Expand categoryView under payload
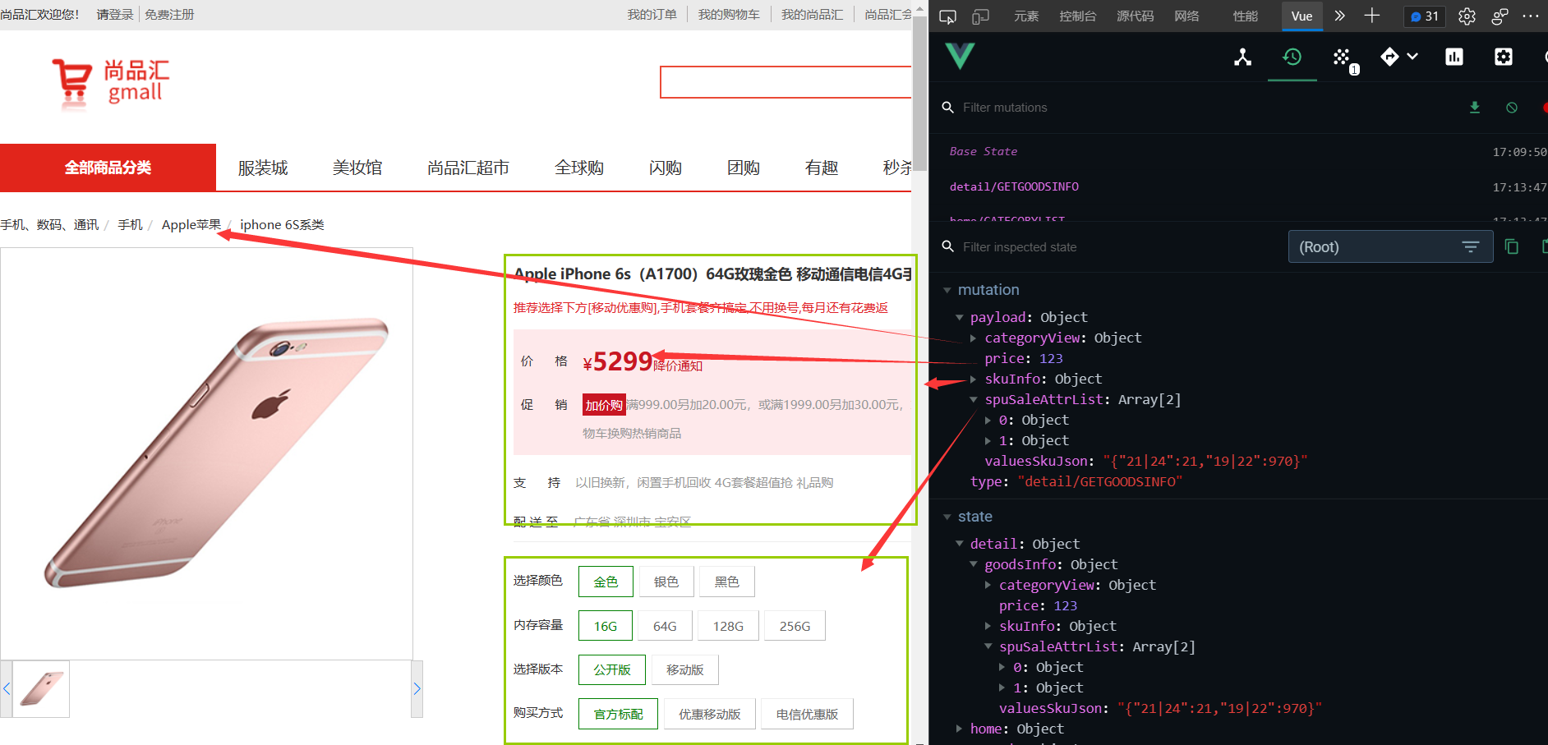 point(973,338)
